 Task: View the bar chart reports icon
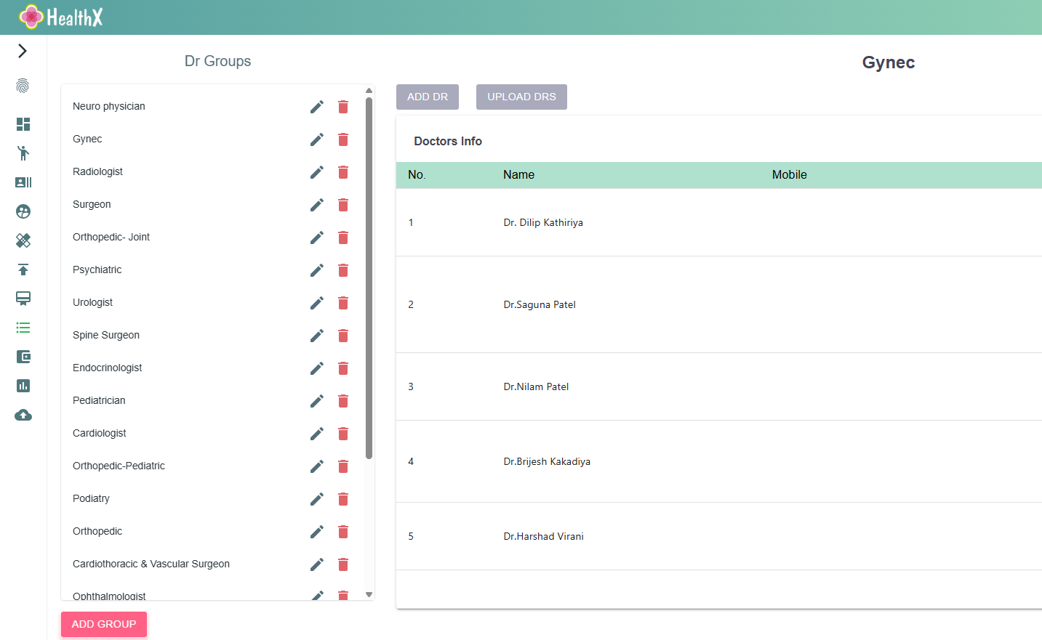tap(23, 386)
